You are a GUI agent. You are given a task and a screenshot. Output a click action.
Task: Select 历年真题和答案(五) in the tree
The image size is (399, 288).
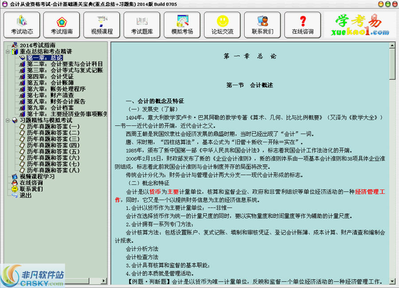tap(53, 151)
